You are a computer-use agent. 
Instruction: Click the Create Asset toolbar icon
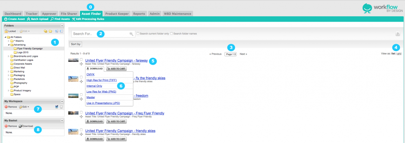(x=6, y=19)
